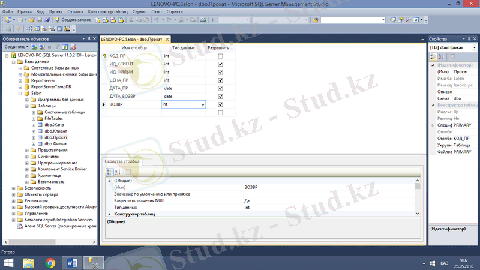
Task: Click the Cut scissors icon
Action: click(131, 20)
